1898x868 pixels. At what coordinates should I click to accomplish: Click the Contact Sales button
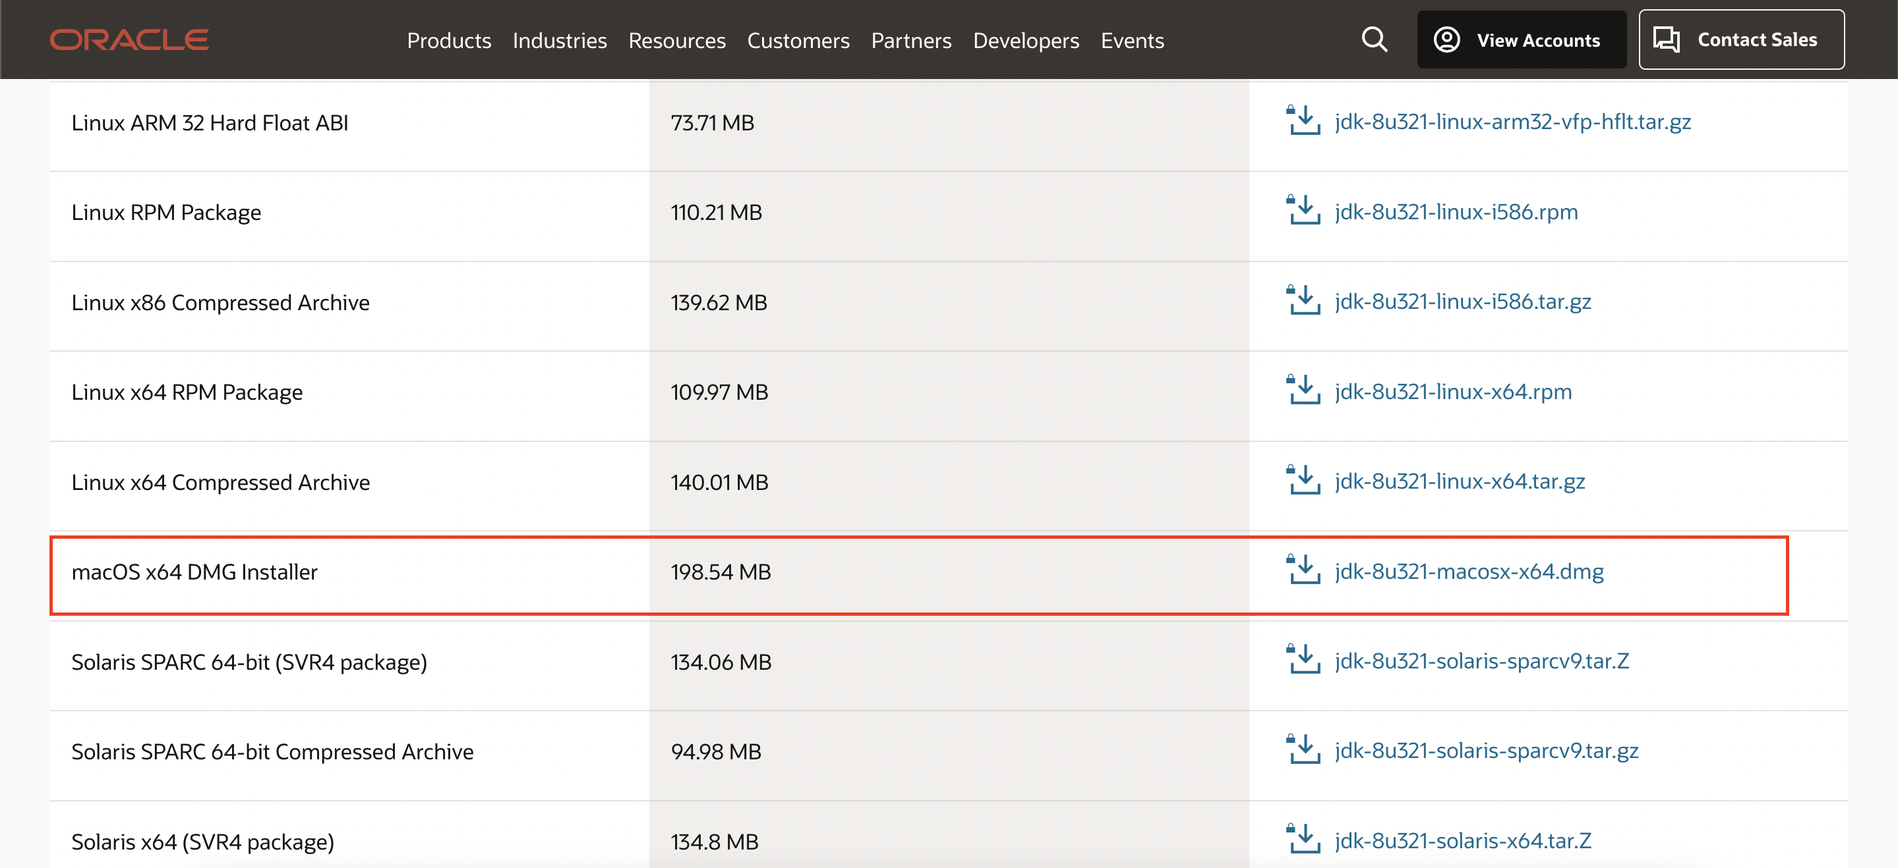(x=1742, y=40)
